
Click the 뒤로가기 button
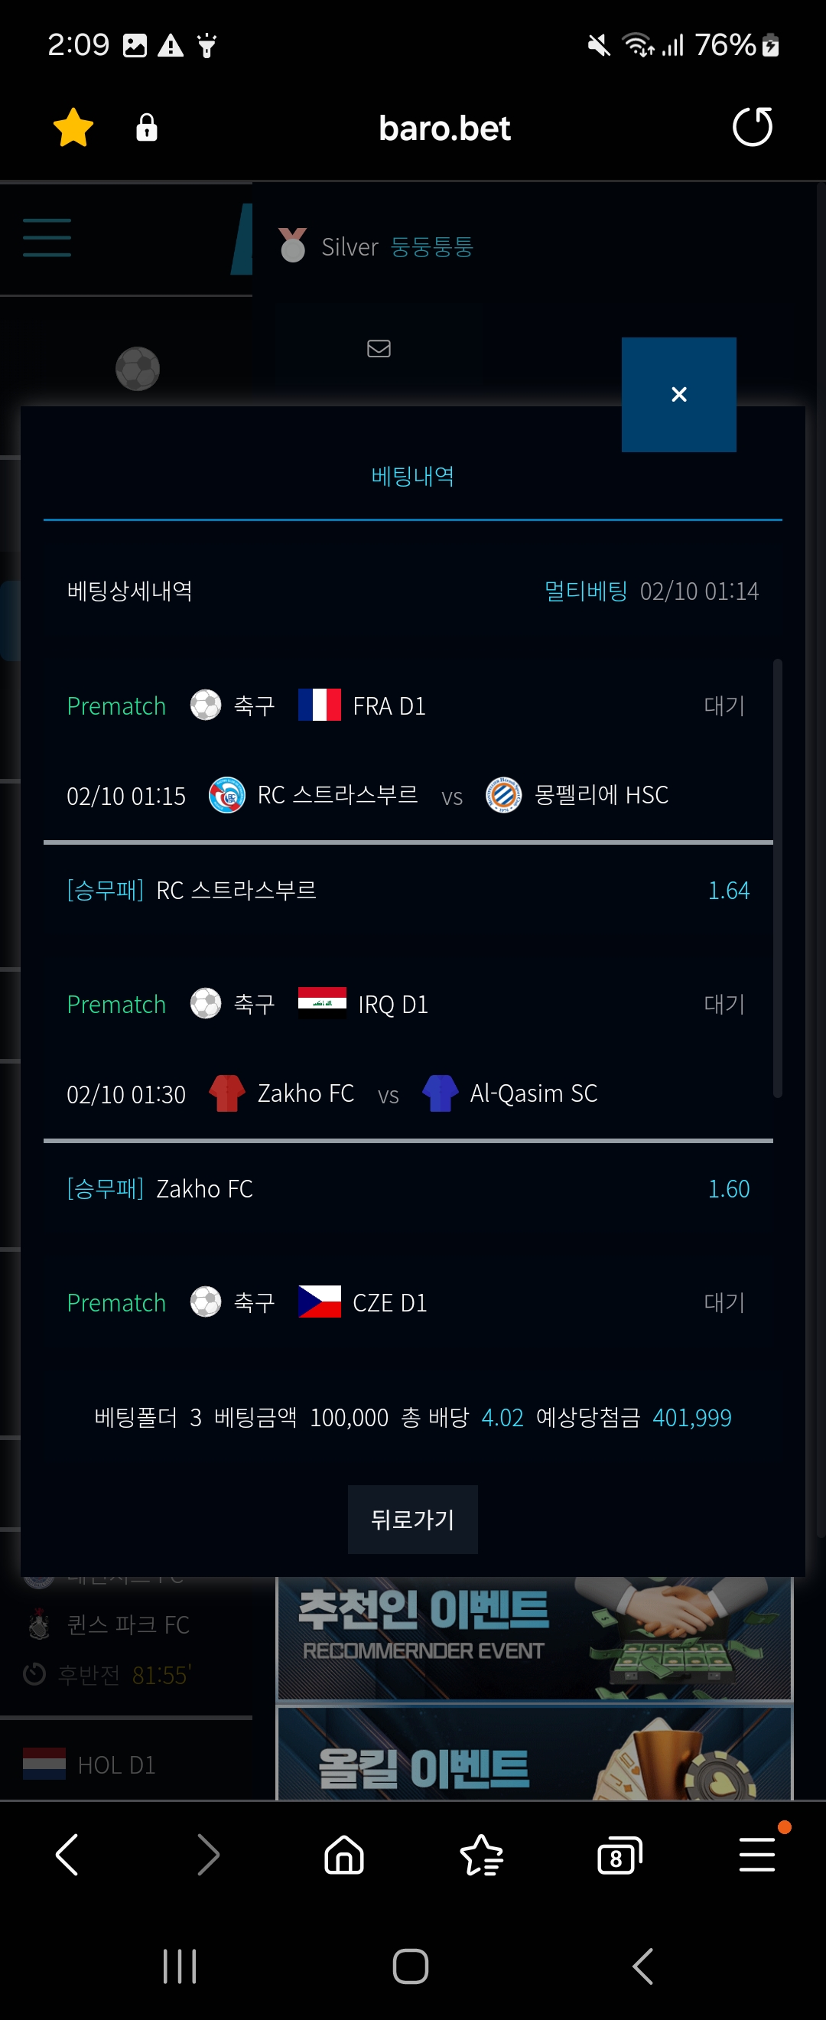click(413, 1519)
